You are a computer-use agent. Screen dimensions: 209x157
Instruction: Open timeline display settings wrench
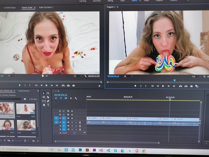pyautogui.click(x=76, y=98)
